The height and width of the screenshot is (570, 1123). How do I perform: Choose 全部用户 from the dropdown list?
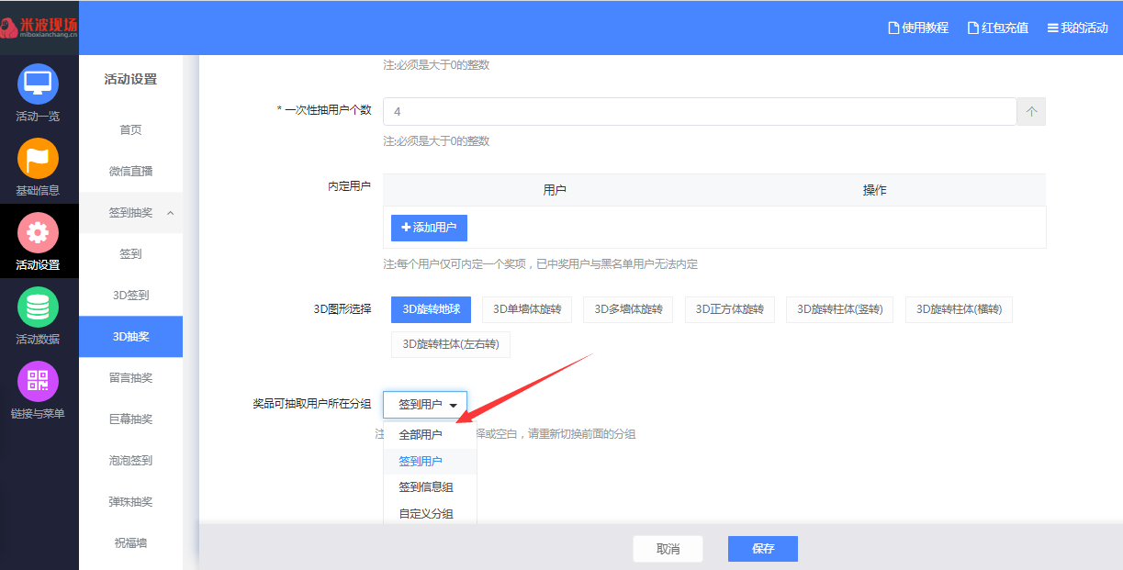421,435
